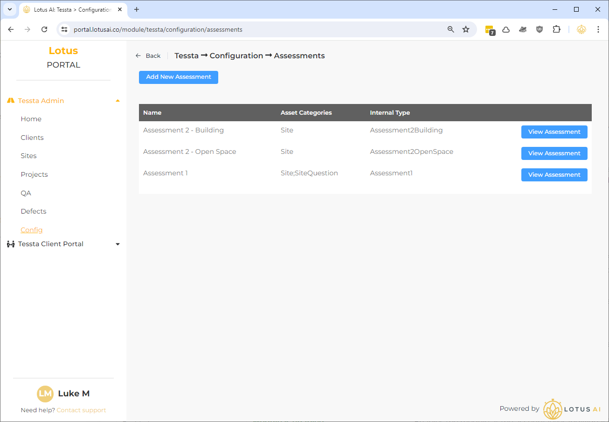Image resolution: width=609 pixels, height=422 pixels.
Task: Click the bookmark star icon in address bar
Action: [465, 29]
